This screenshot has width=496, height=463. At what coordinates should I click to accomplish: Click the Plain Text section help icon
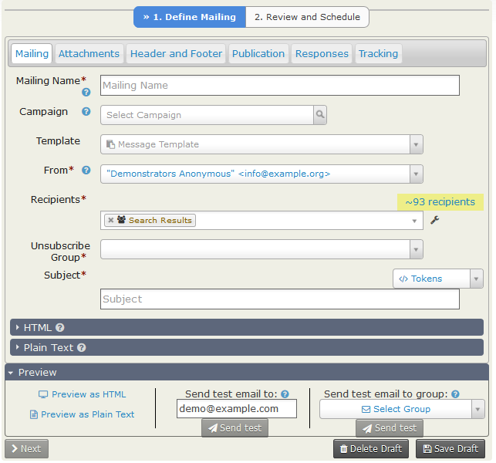[x=81, y=348]
